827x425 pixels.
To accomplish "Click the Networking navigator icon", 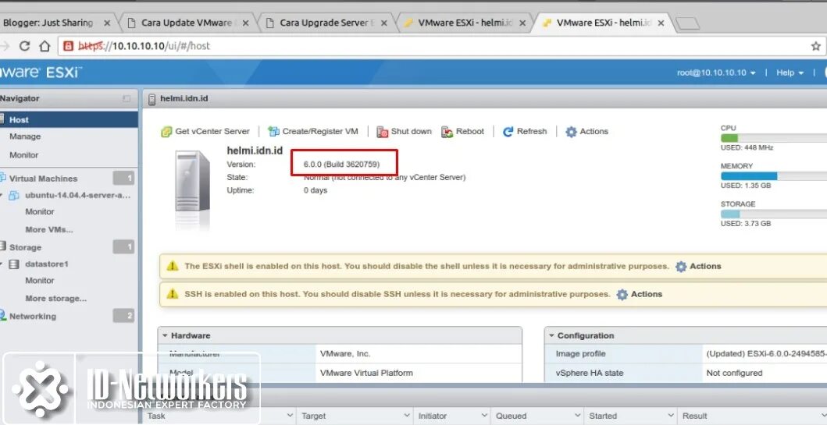I will tap(3, 316).
